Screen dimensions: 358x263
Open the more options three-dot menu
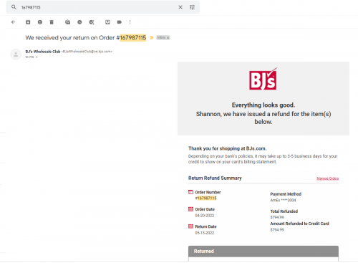[130, 22]
